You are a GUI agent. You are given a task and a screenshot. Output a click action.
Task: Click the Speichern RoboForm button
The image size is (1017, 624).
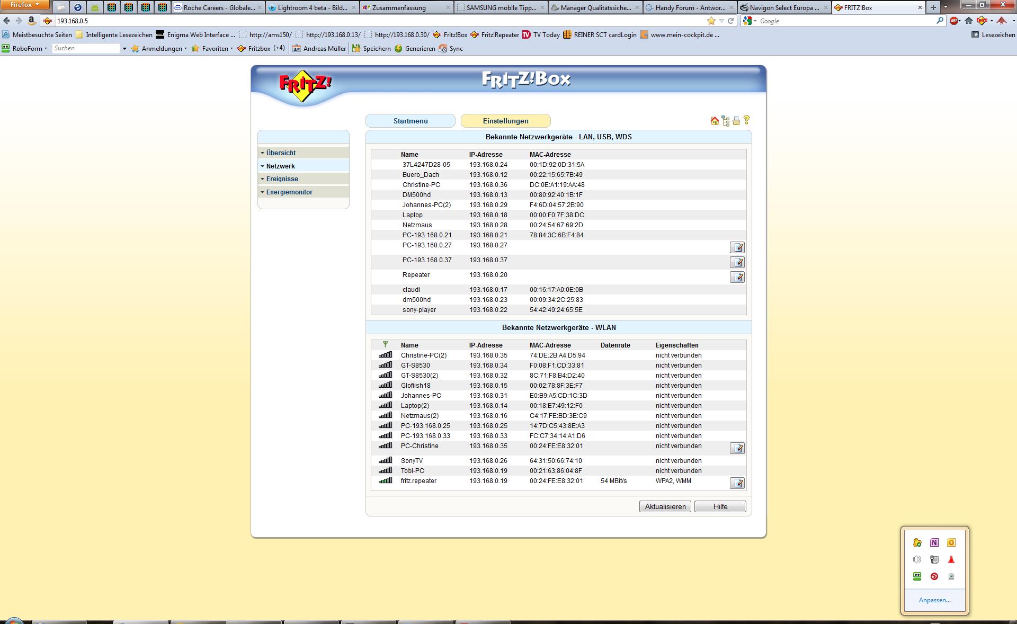tap(371, 48)
